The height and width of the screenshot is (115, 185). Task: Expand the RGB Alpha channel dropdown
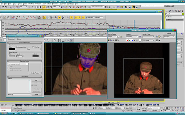[148, 40]
